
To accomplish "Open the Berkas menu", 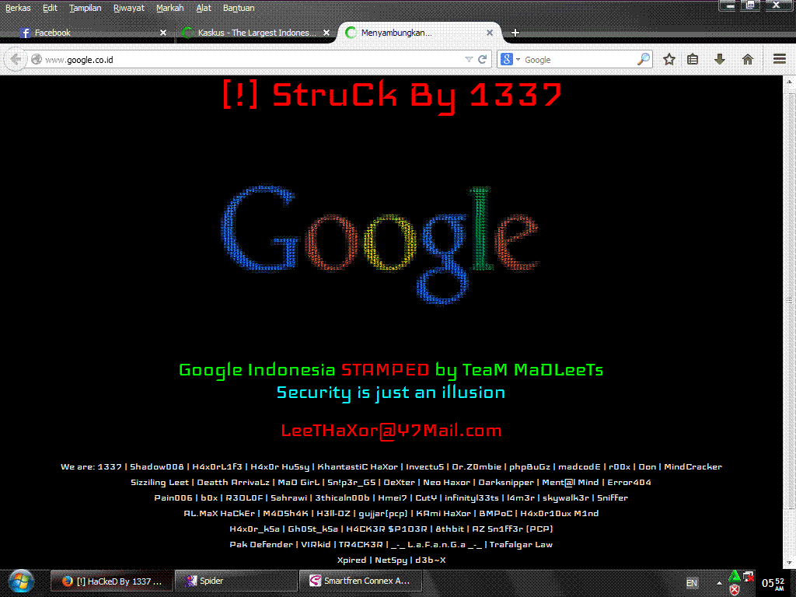I will (19, 8).
